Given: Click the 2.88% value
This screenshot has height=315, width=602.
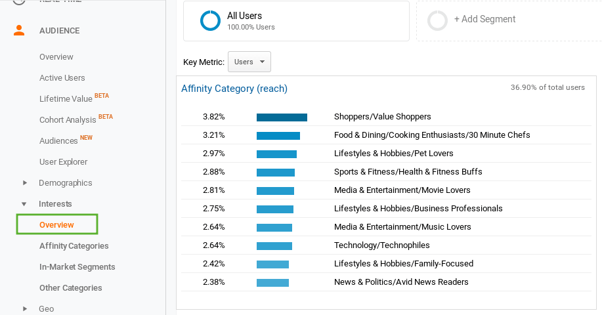Looking at the screenshot, I should [214, 172].
